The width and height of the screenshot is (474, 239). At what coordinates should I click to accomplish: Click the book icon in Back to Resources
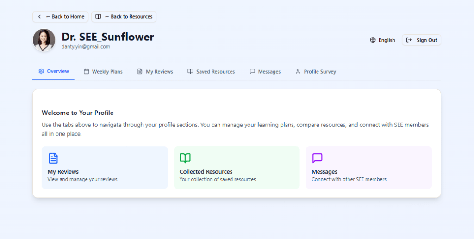[98, 17]
